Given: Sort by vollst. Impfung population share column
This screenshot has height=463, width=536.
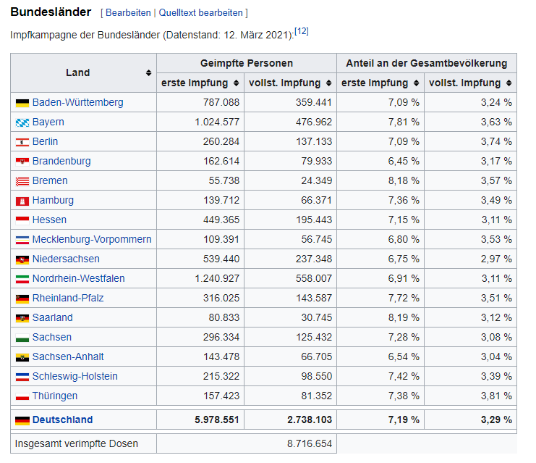Looking at the screenshot, I should point(509,83).
